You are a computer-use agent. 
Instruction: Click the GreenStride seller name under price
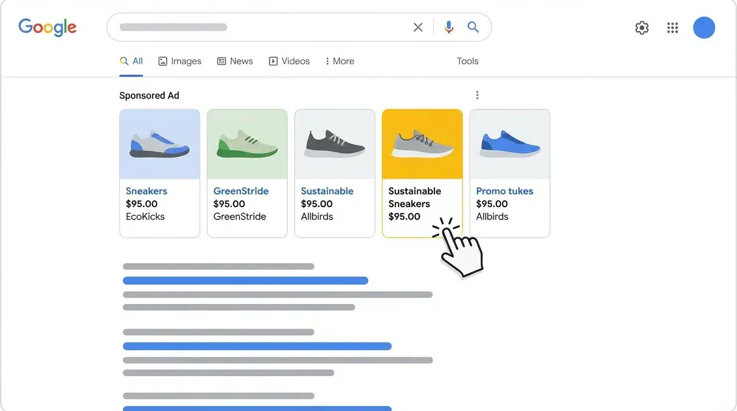(x=239, y=217)
